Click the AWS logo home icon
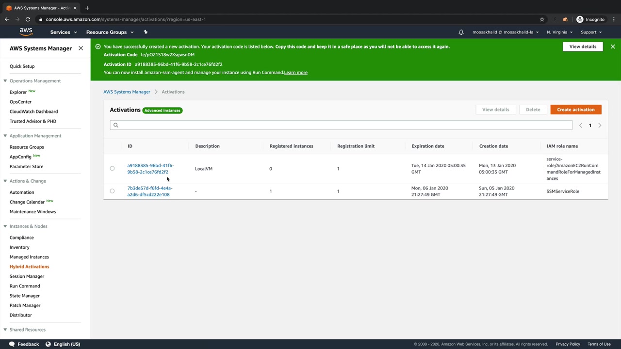Image resolution: width=621 pixels, height=349 pixels. pos(26,32)
